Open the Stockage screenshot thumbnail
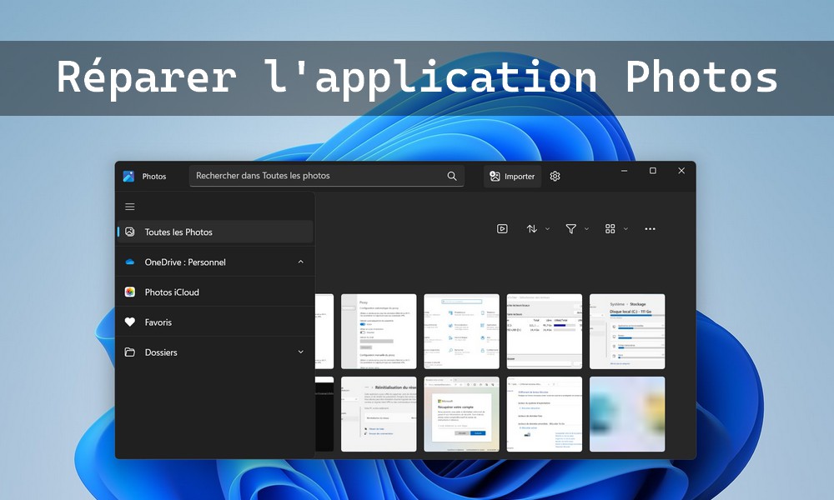 coord(627,331)
